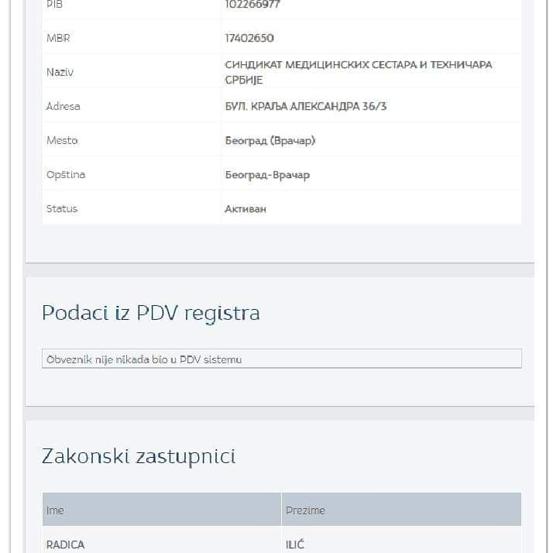553x553 pixels.
Task: Select the surname ILIĆ
Action: (x=295, y=544)
